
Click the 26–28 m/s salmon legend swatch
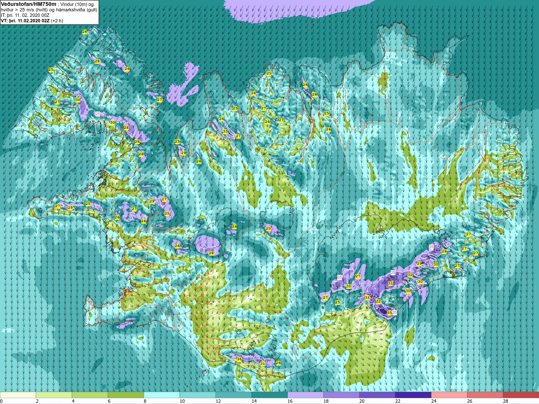point(485,395)
